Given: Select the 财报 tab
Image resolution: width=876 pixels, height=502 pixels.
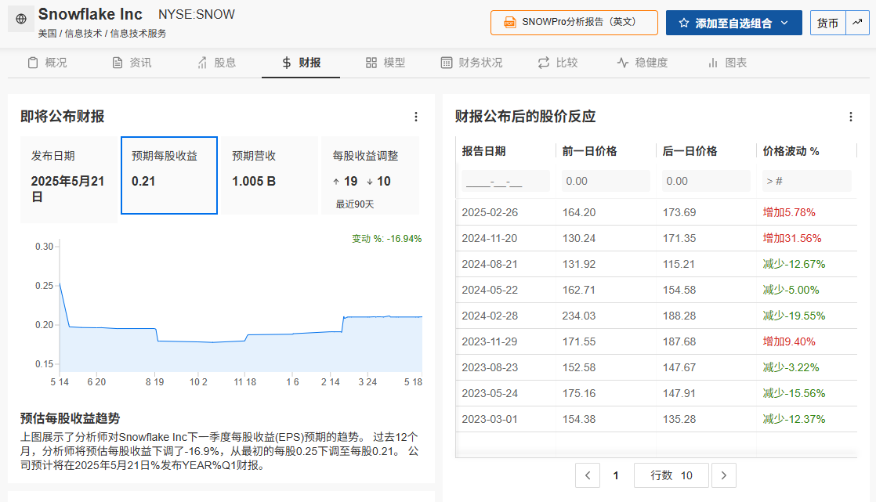Looking at the screenshot, I should 301,63.
